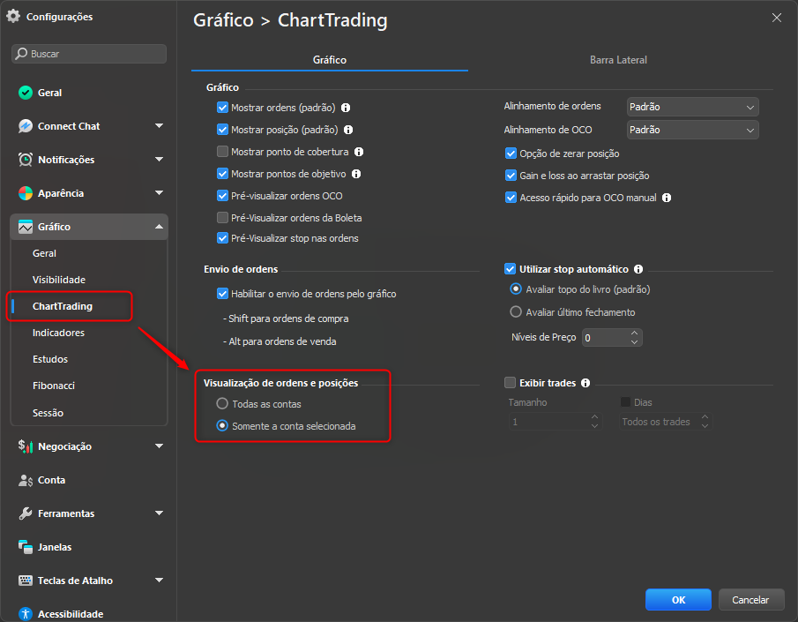
Task: Disable Utilizar stop automático checkbox
Action: (510, 268)
